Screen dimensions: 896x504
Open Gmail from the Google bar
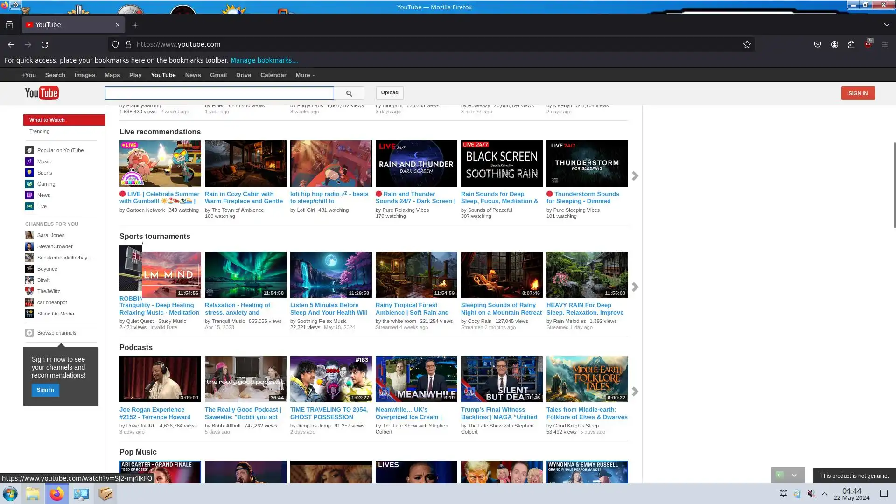[218, 75]
